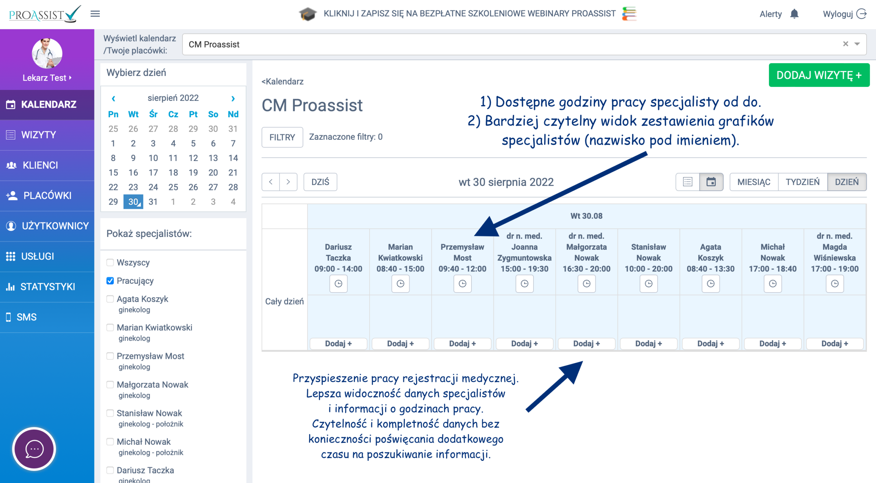Open the hamburger menu next to the logo
876x483 pixels.
point(95,14)
